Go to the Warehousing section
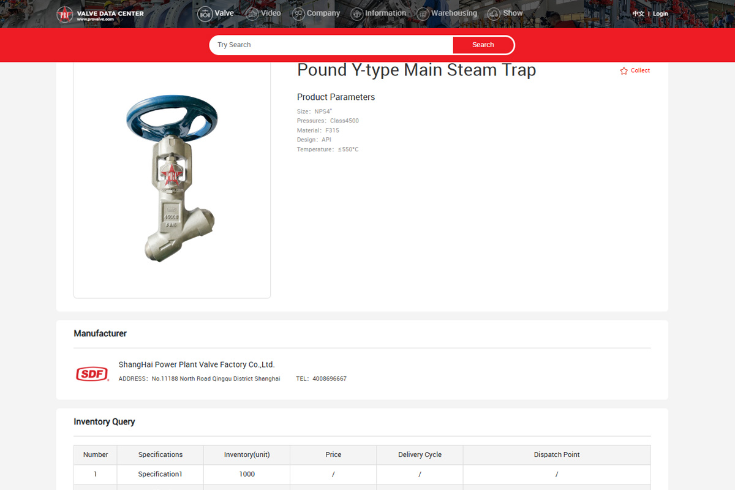This screenshot has width=735, height=490. pos(454,13)
